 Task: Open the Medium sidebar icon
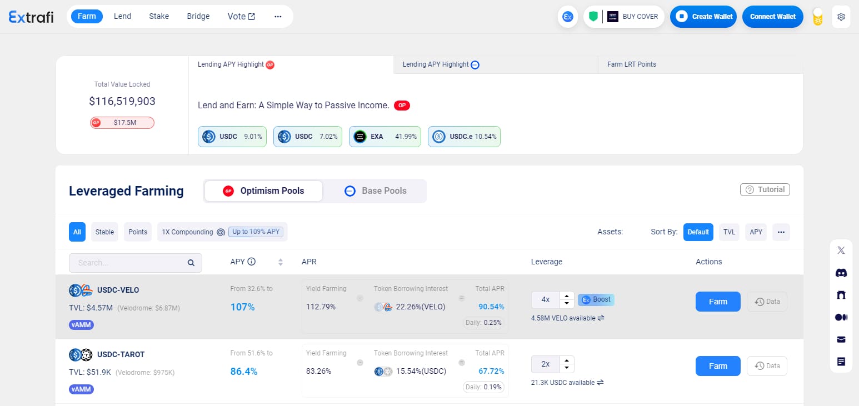coord(841,317)
